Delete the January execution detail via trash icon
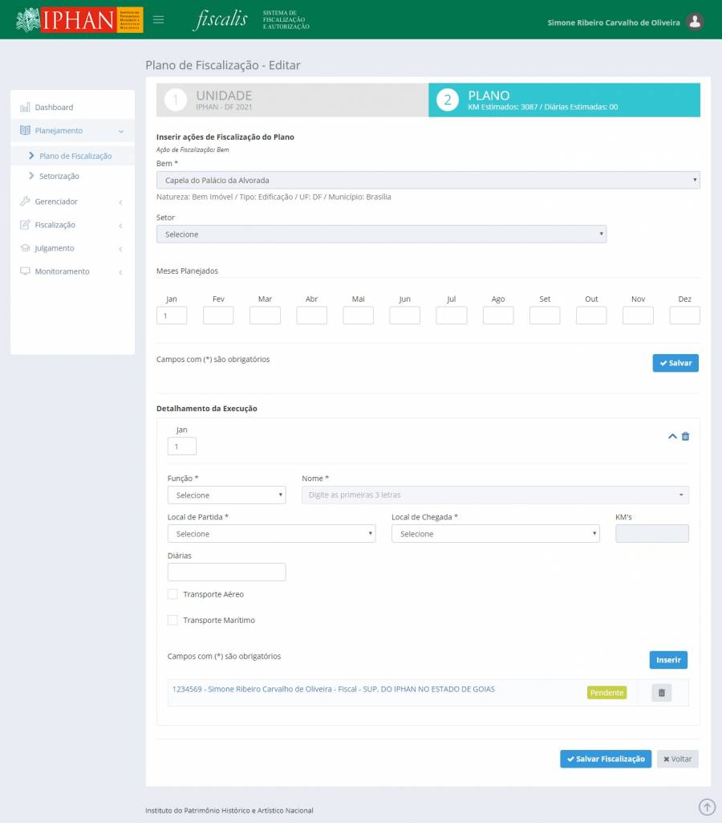Screen dimensions: 722x823 (685, 436)
